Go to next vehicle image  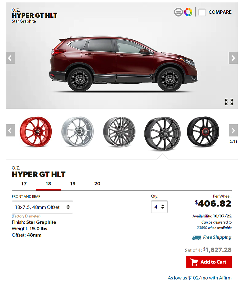click(233, 58)
